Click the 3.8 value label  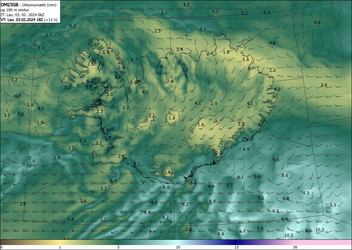click(x=188, y=229)
